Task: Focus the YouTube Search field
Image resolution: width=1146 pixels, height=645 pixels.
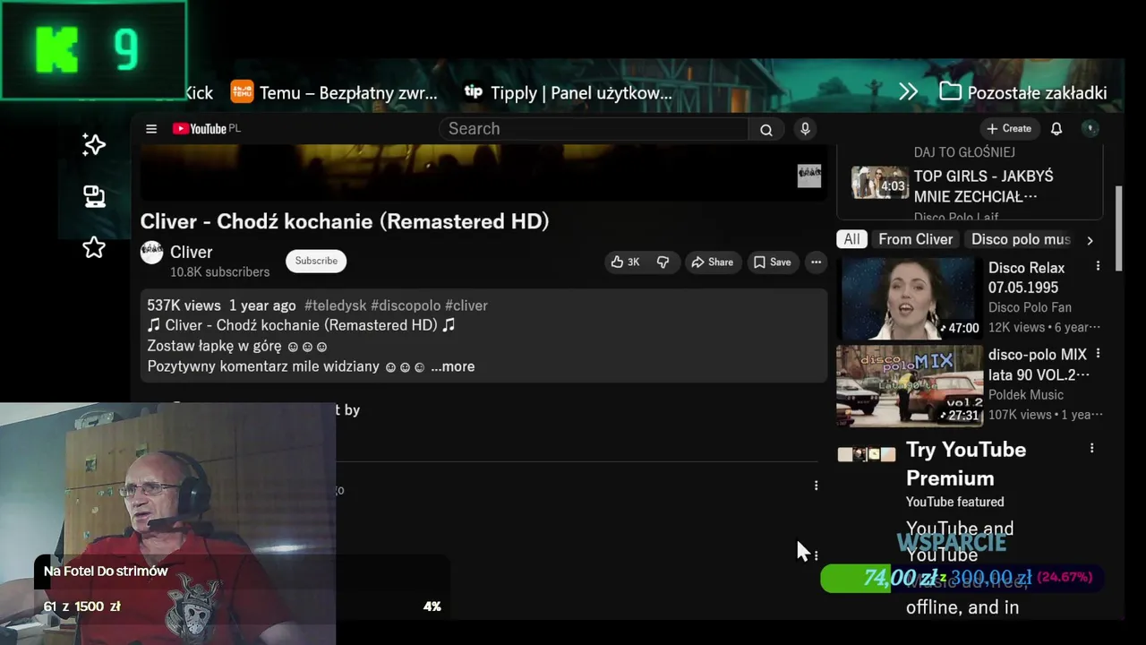Action: [x=594, y=129]
